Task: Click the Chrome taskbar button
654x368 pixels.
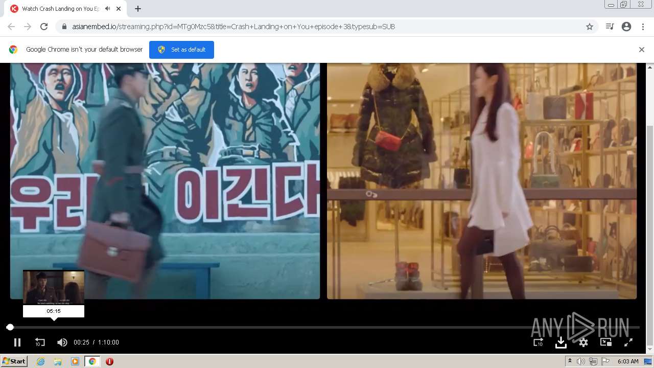Action: (92, 361)
